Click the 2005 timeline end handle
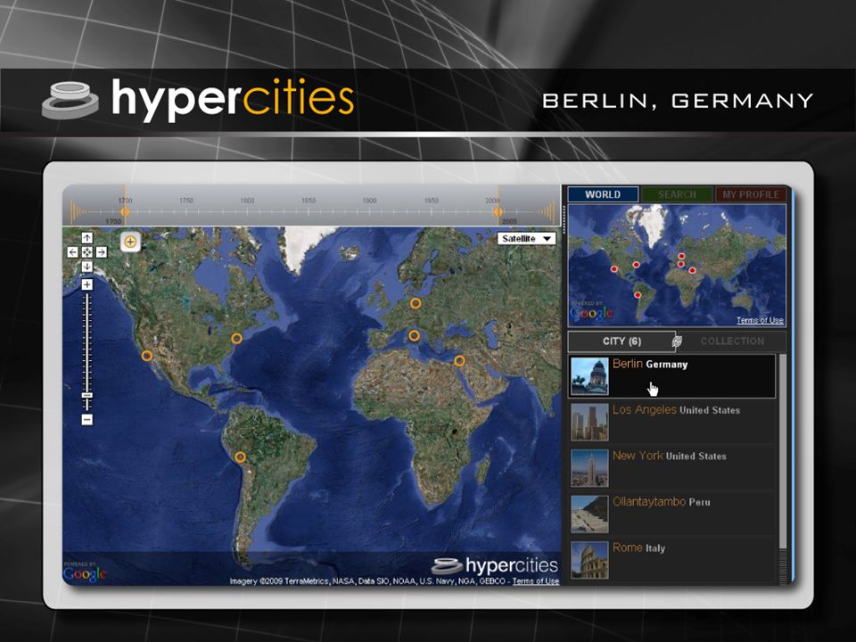The image size is (856, 642). coord(498,211)
